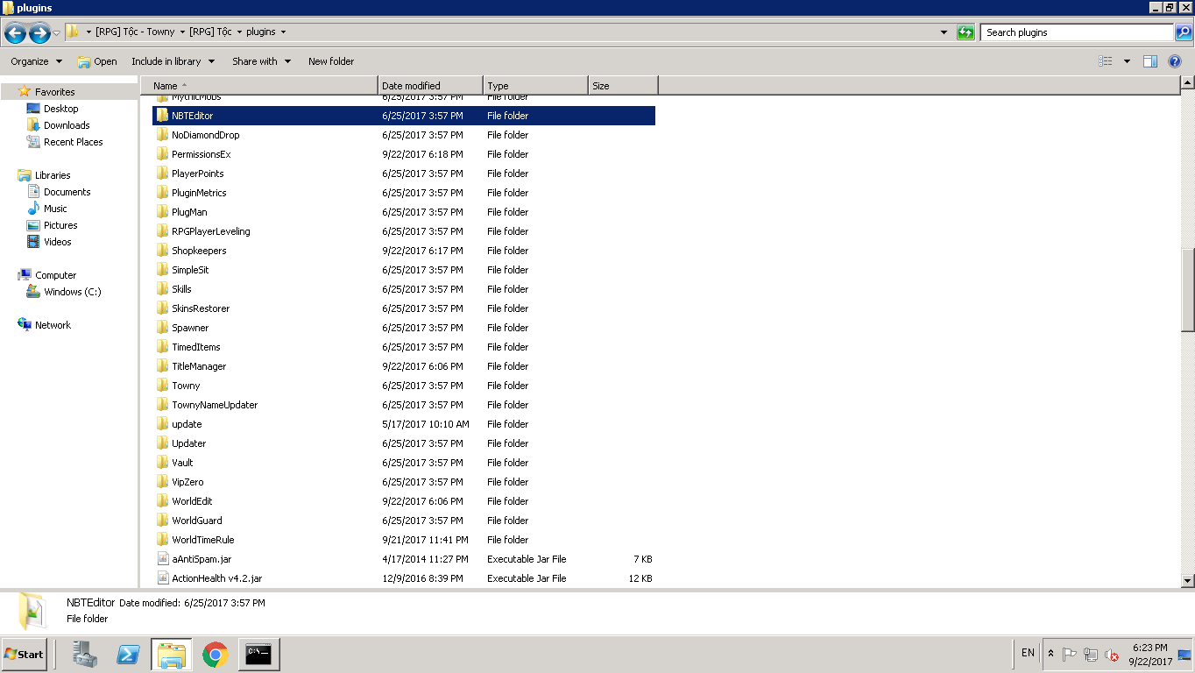Screen dimensions: 1195x673
Task: Click the PermissionsEx folder icon
Action: point(162,154)
